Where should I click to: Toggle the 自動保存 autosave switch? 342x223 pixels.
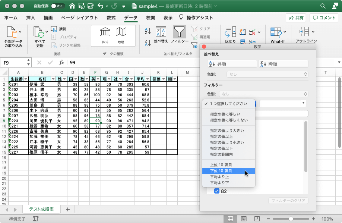click(x=58, y=6)
